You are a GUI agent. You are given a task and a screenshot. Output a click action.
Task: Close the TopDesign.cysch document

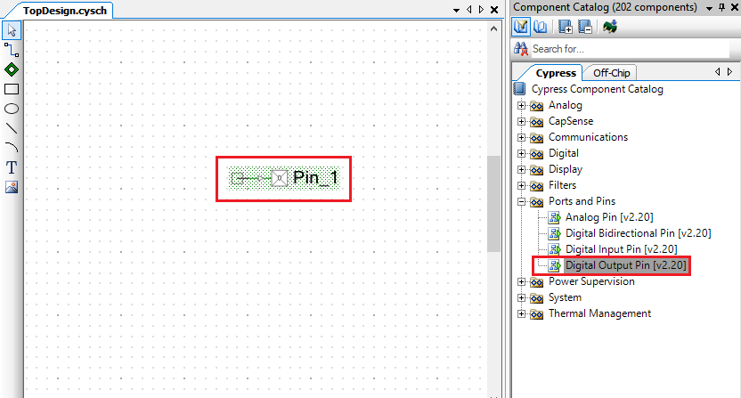[x=494, y=10]
